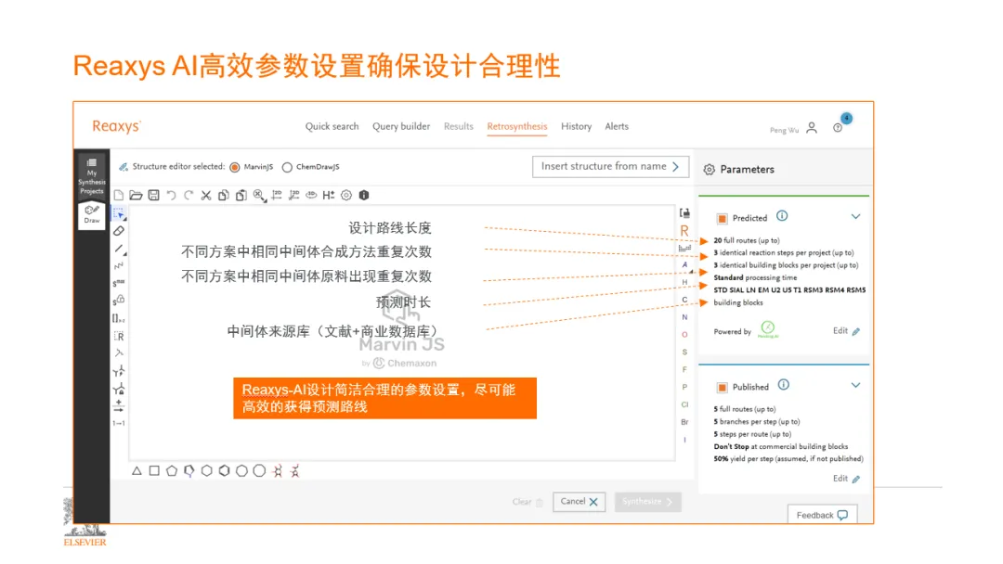Cut selection with the scissors icon
Viewport: 1003px width, 564px height.
coord(206,196)
